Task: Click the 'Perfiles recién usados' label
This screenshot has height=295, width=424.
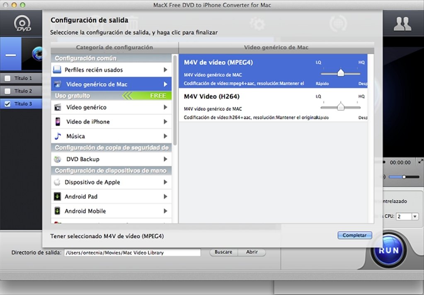Action: [94, 70]
